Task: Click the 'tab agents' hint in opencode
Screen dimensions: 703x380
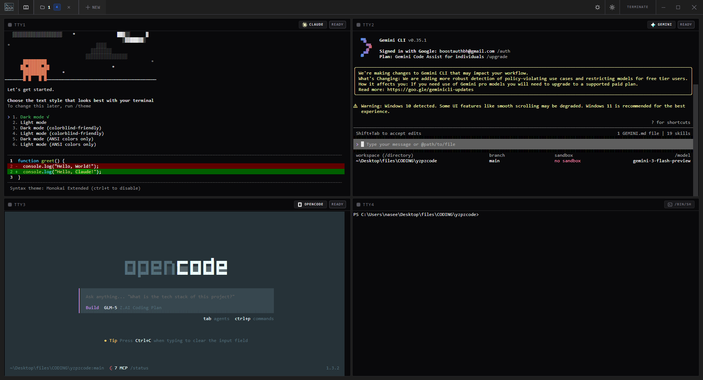Action: 216,319
